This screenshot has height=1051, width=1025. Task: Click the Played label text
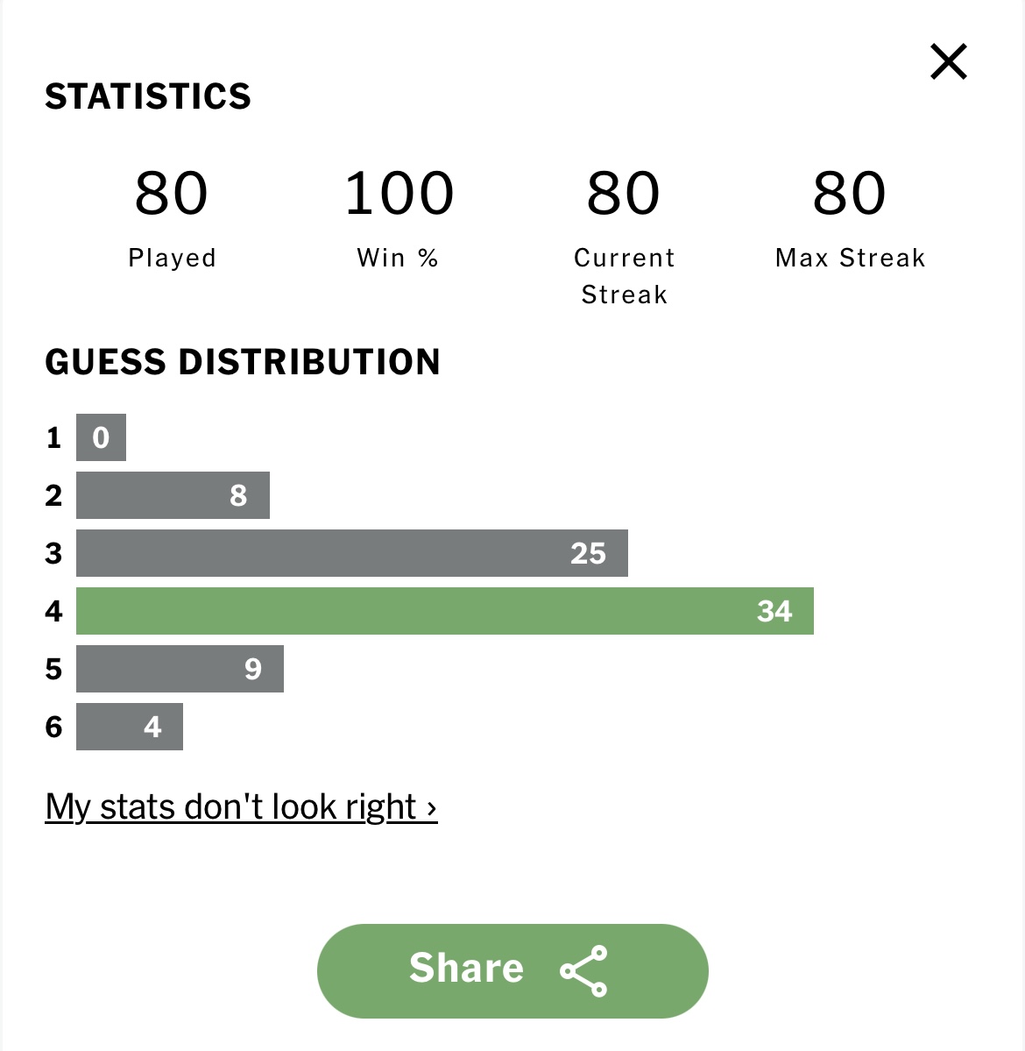pyautogui.click(x=173, y=258)
